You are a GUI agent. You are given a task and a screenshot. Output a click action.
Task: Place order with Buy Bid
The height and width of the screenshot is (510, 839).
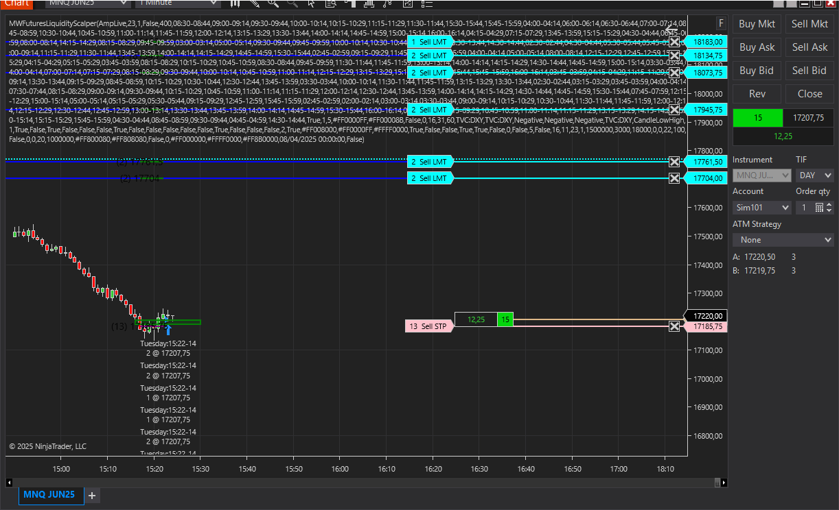(x=757, y=71)
